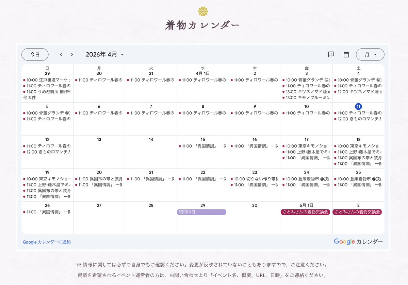The height and width of the screenshot is (285, 408).
Task: Open 11:00 ティロワール春の event on 9th
Action: pyautogui.click(x=254, y=113)
